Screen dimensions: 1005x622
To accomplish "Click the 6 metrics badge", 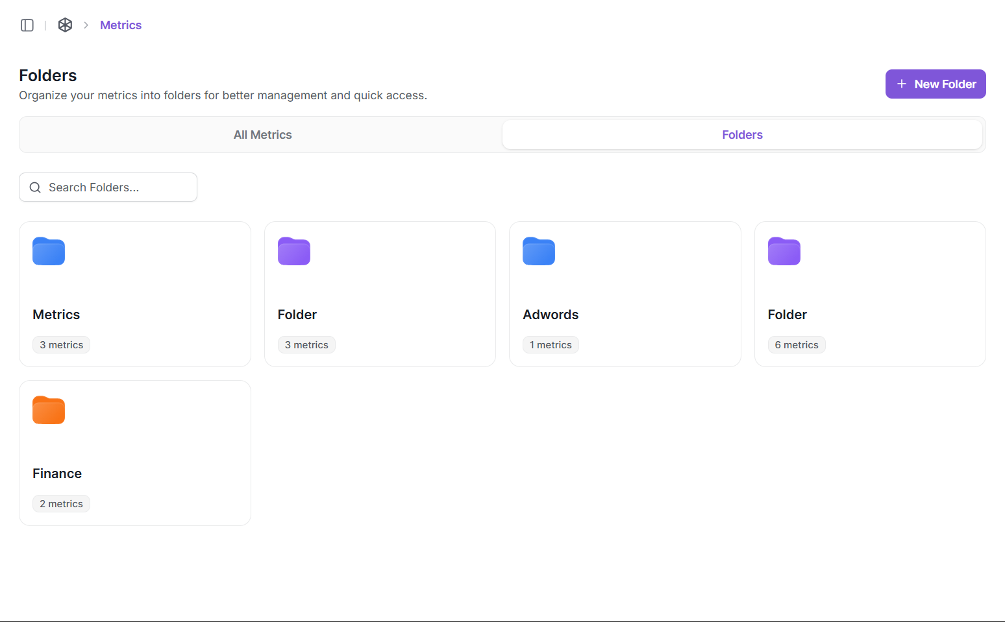I will pos(796,345).
